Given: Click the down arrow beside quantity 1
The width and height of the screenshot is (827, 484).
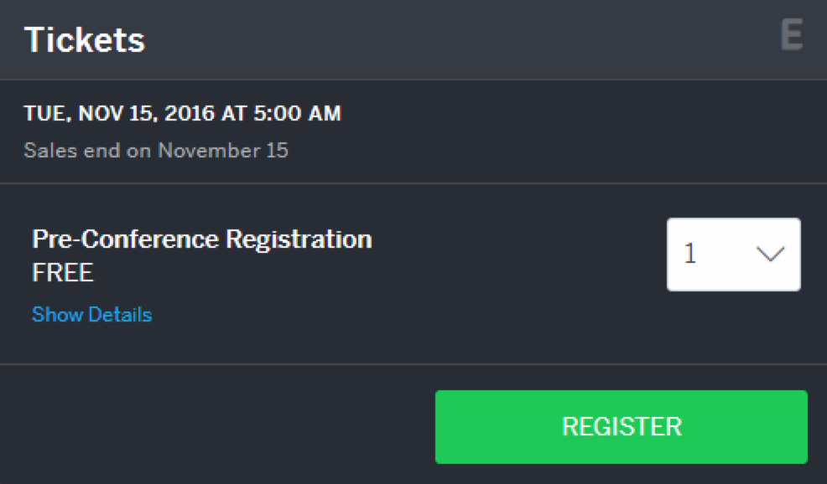Looking at the screenshot, I should 769,255.
